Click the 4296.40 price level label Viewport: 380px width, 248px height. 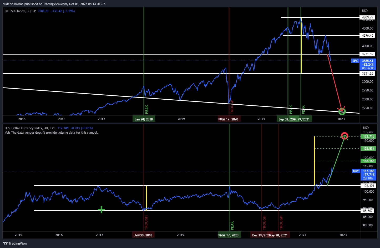coord(367,36)
